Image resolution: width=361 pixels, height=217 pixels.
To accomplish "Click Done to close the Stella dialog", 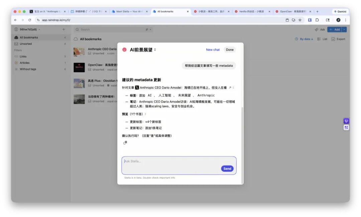I will (x=230, y=50).
